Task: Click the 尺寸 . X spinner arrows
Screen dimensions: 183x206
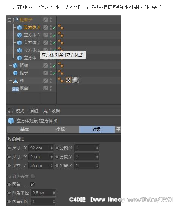Action: click(52, 148)
